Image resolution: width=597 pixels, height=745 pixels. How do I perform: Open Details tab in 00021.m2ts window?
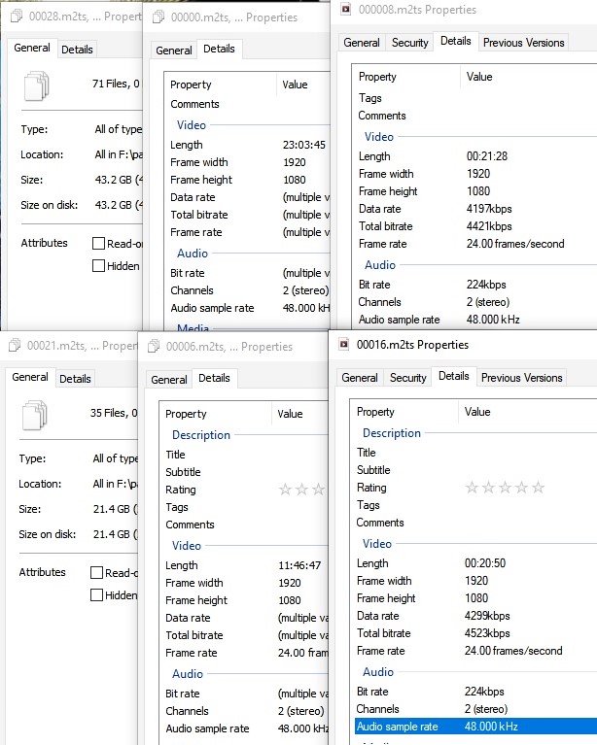[75, 379]
